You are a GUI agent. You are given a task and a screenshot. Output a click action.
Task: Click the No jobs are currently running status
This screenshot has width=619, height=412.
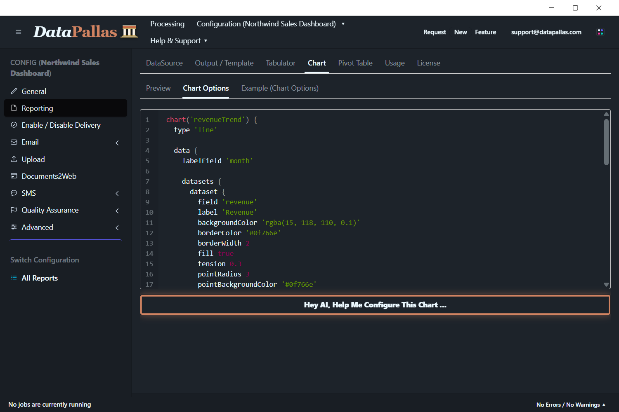click(50, 405)
